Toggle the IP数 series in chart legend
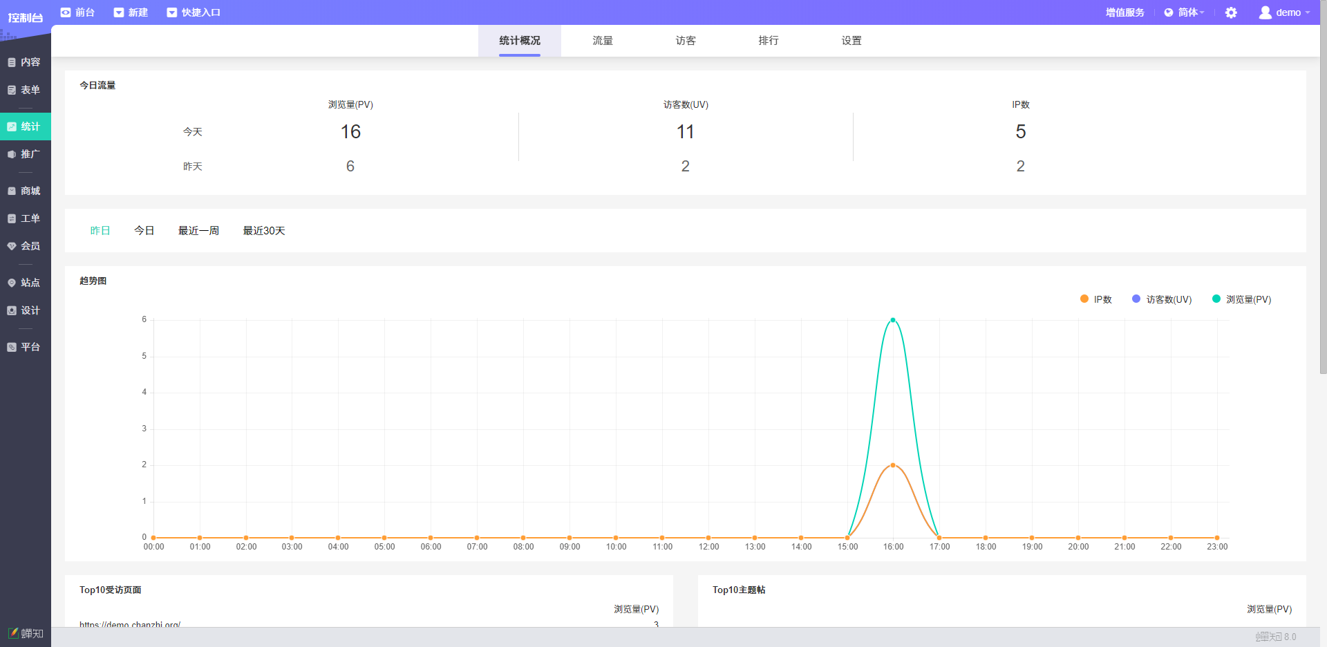This screenshot has width=1327, height=647. tap(1095, 299)
